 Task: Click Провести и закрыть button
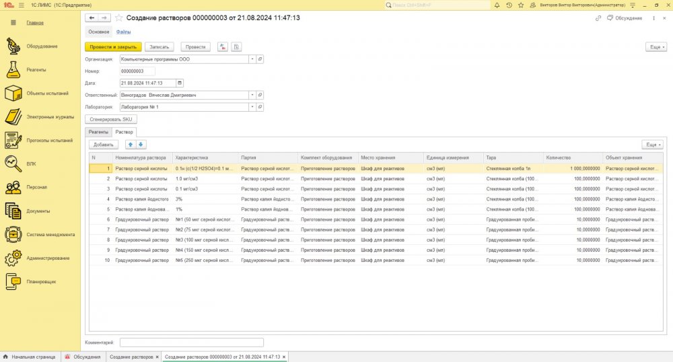point(113,46)
